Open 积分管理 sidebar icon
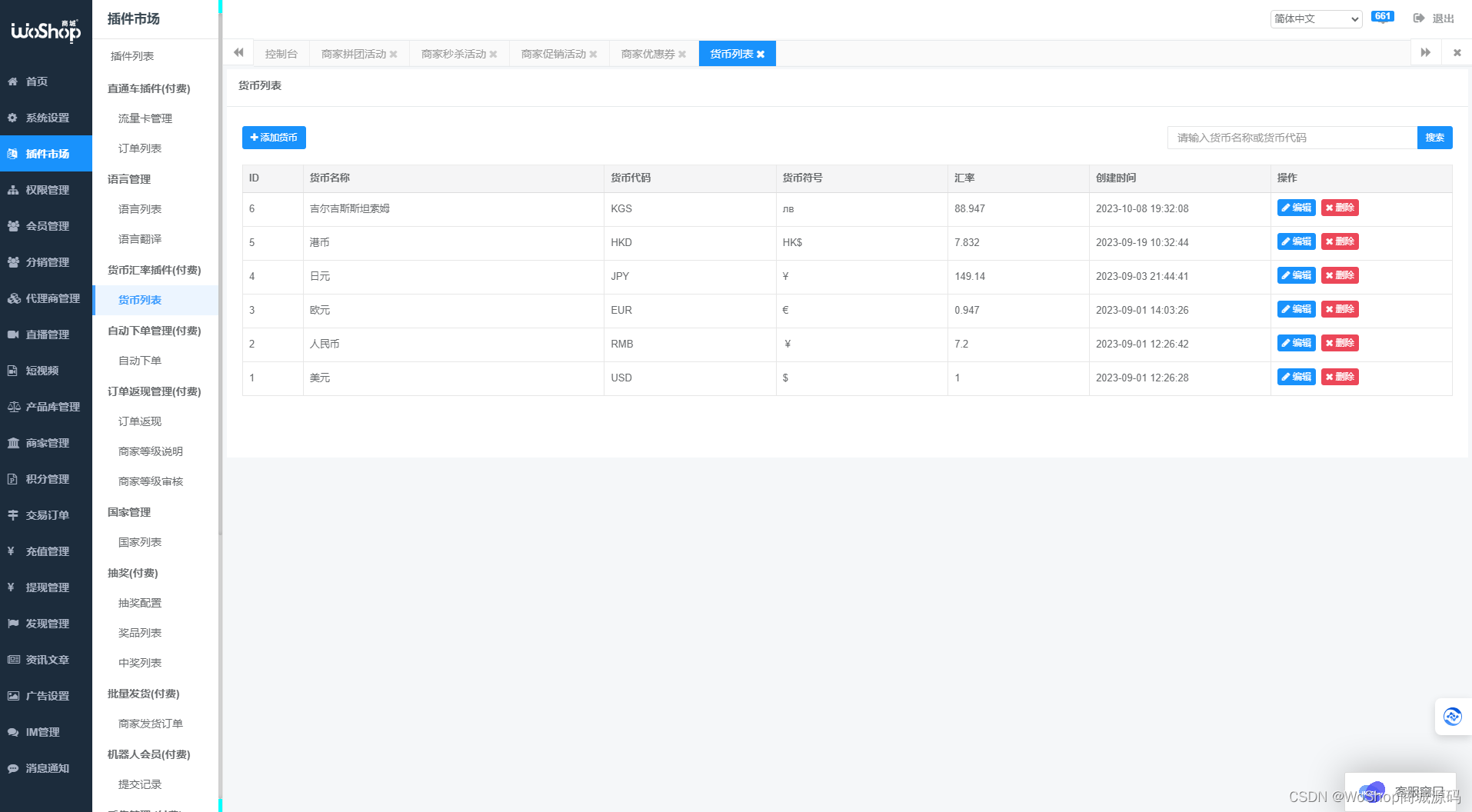Screen dimensions: 1472x812 click(13, 479)
